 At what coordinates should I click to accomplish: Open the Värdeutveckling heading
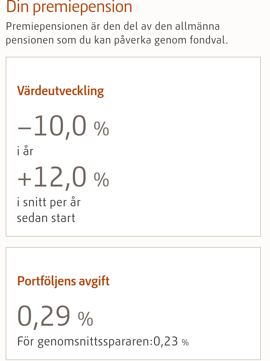pyautogui.click(x=60, y=91)
